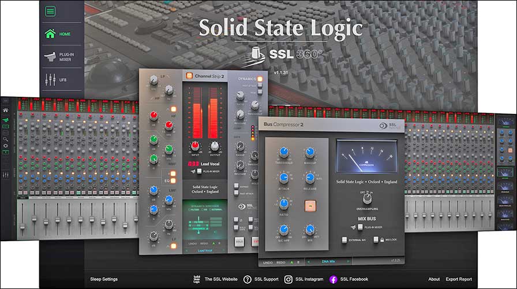Image resolution: width=517 pixels, height=289 pixels.
Task: Click the S/C HPF knob
Action: pyautogui.click(x=284, y=230)
